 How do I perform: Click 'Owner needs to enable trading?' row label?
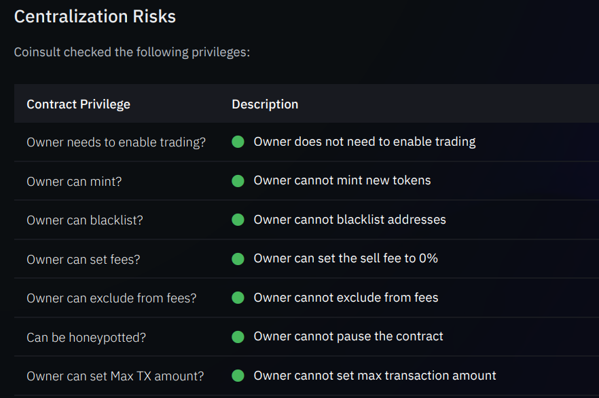point(116,142)
